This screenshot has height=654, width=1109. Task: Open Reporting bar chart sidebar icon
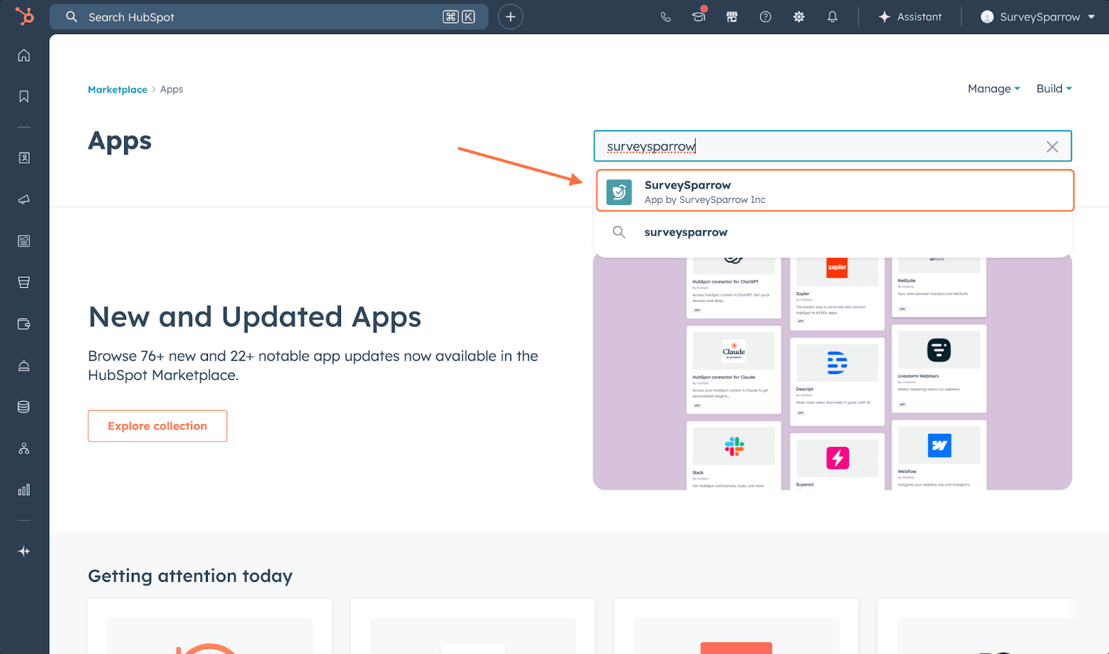(x=24, y=491)
